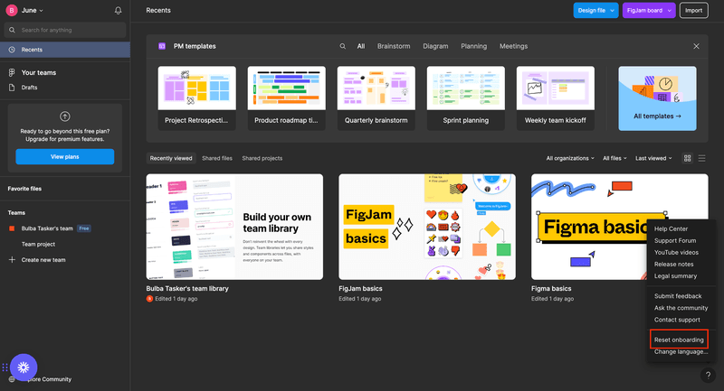This screenshot has width=724, height=391.
Task: Click the search magnifier in templates bar
Action: (x=342, y=46)
